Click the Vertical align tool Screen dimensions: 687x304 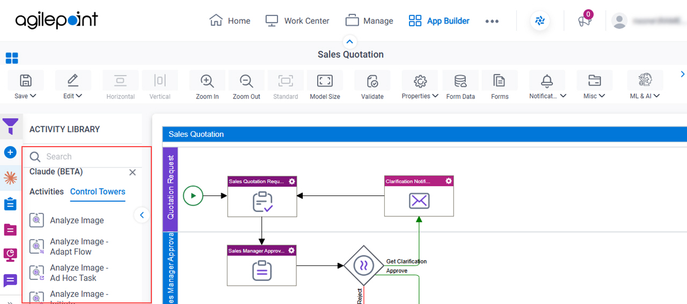point(159,86)
